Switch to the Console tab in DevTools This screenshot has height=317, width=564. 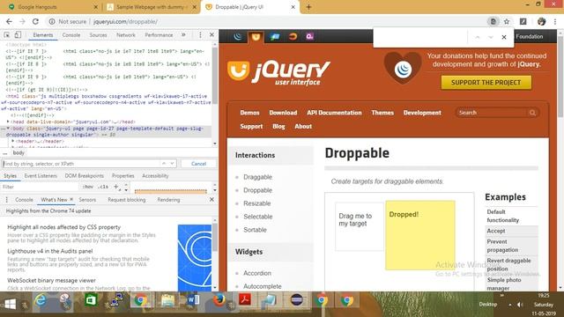coord(71,35)
